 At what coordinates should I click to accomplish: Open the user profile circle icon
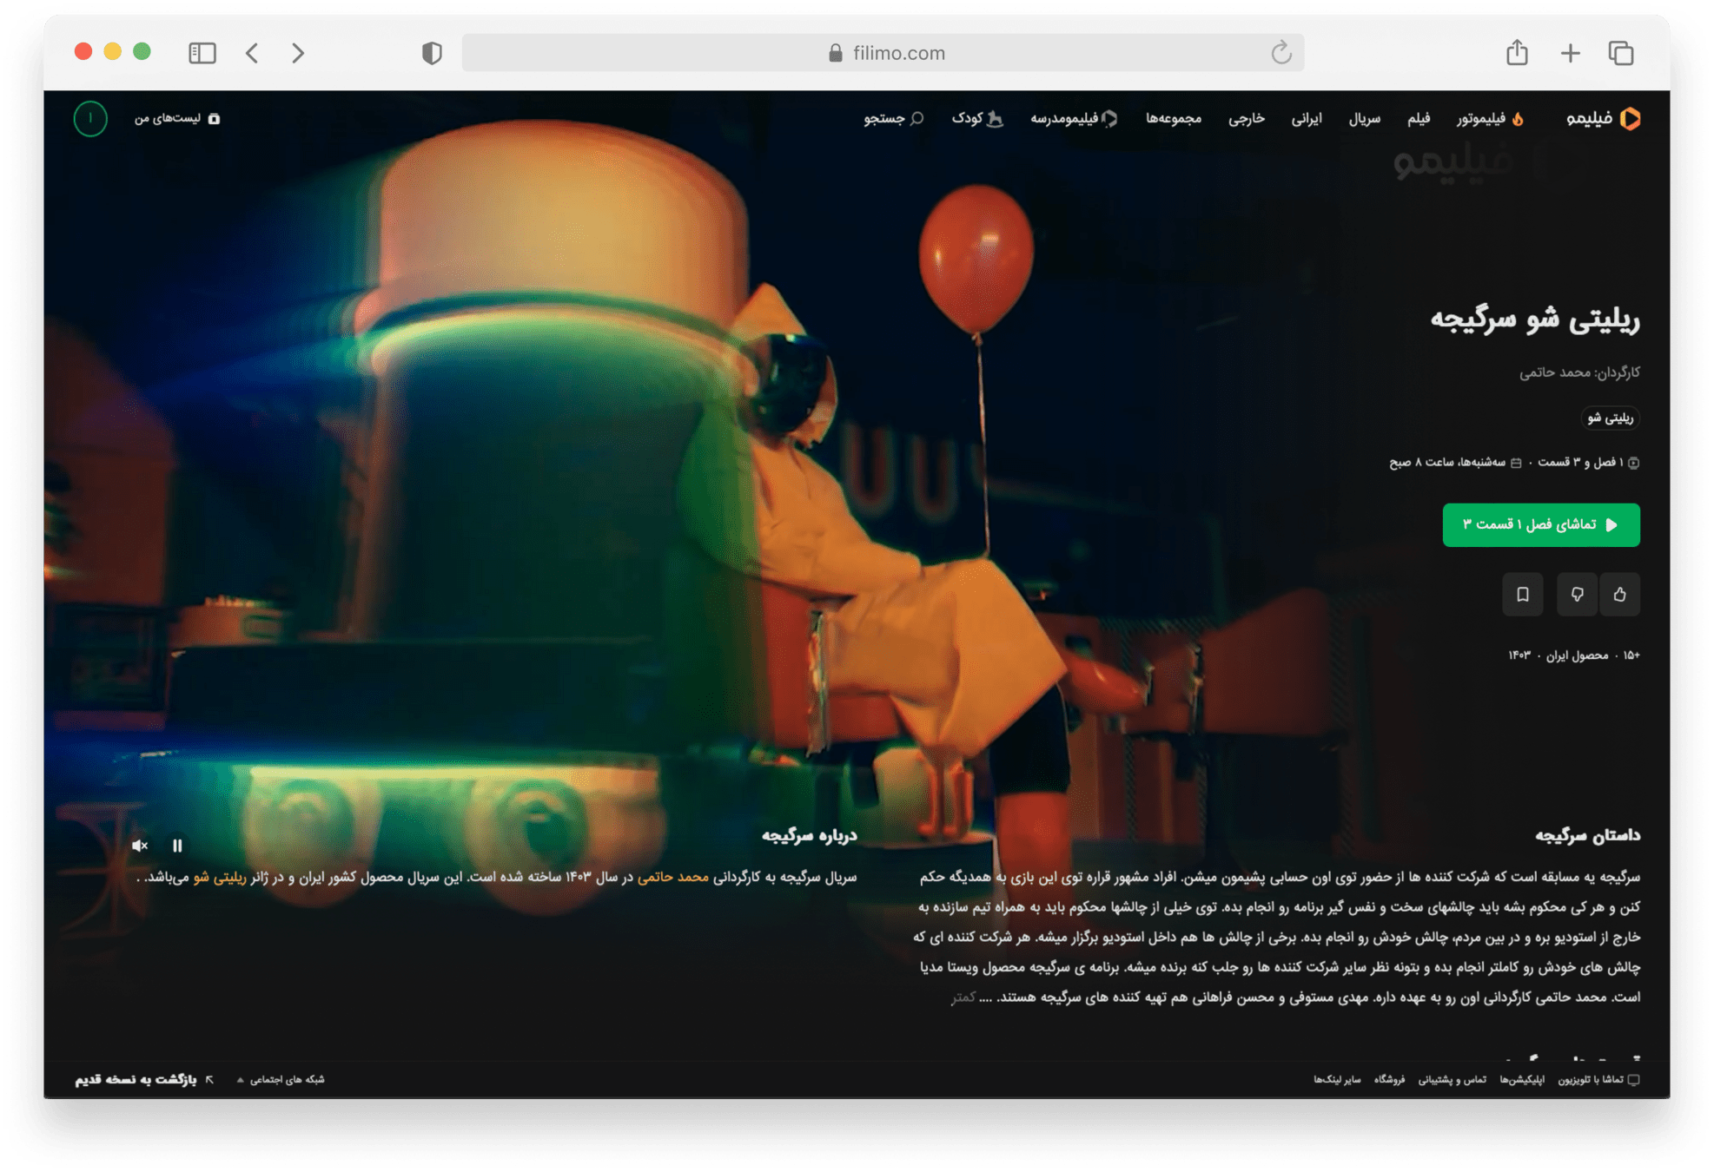[90, 119]
